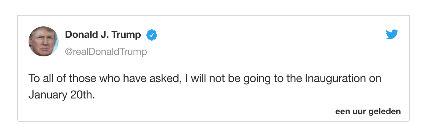Click the word 'those' in the tweet
The image size is (427, 137).
pos(82,79)
